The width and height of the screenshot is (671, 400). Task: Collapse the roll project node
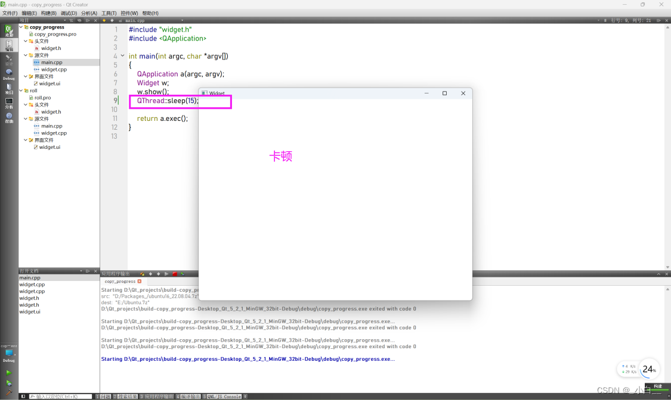tap(21, 90)
